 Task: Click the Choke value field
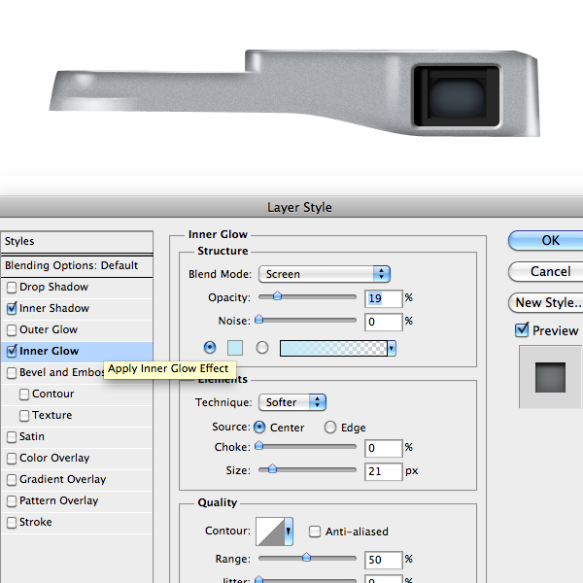[384, 448]
